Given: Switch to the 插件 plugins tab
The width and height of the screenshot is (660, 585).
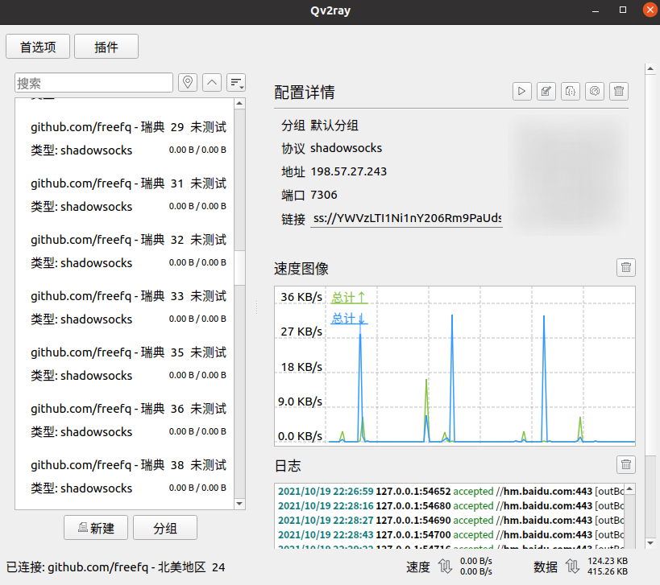Looking at the screenshot, I should pyautogui.click(x=106, y=46).
